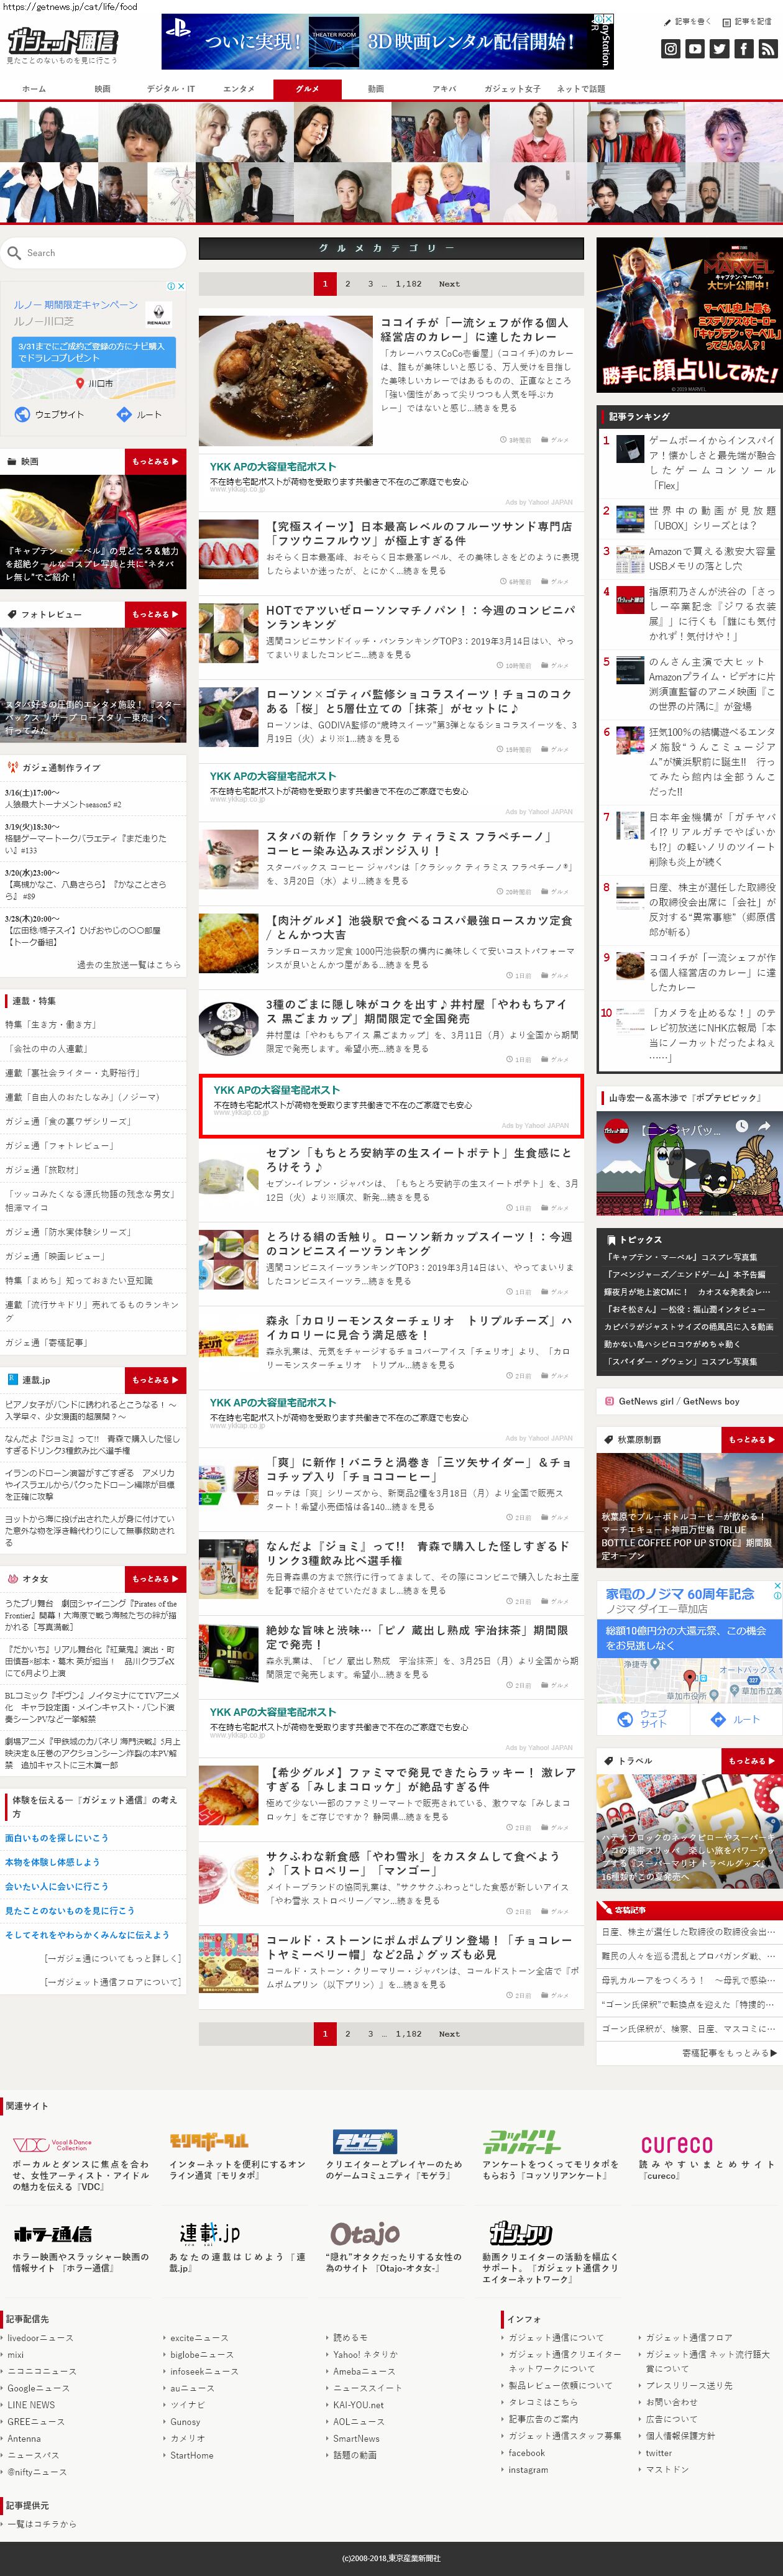The height and width of the screenshot is (2576, 783).
Task: Click もっとみる in the トラベル section
Action: pyautogui.click(x=752, y=1761)
